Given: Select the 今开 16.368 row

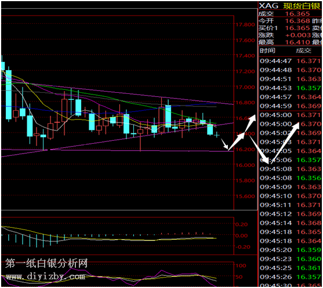Looking at the screenshot, I should (x=290, y=21).
